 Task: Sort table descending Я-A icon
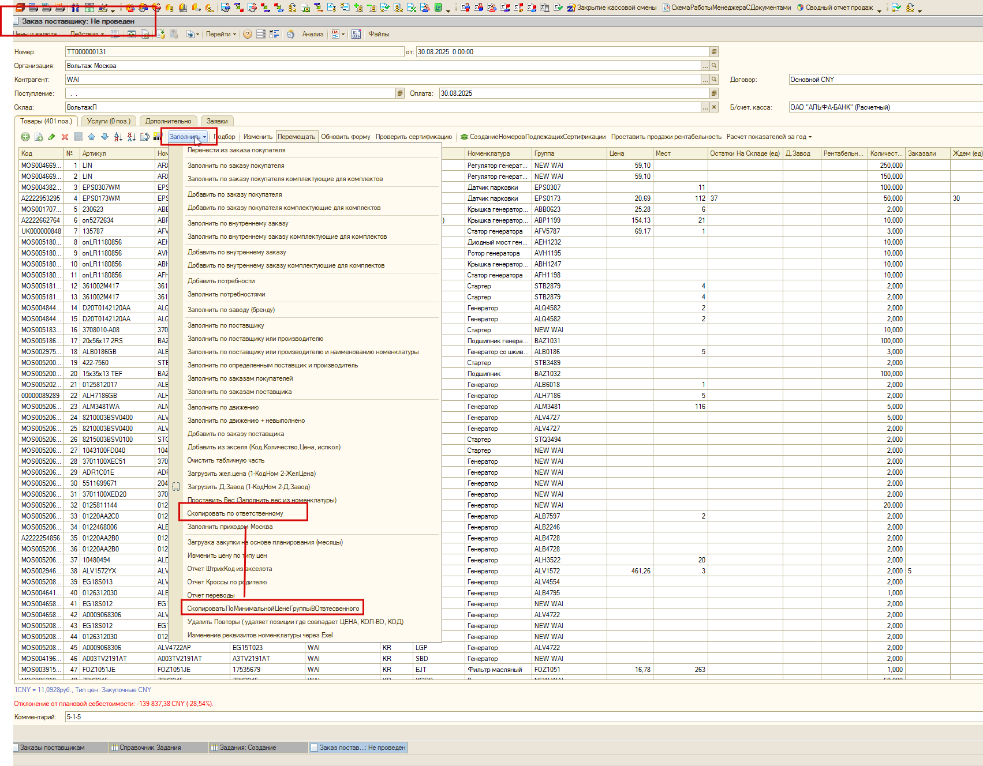click(x=131, y=137)
